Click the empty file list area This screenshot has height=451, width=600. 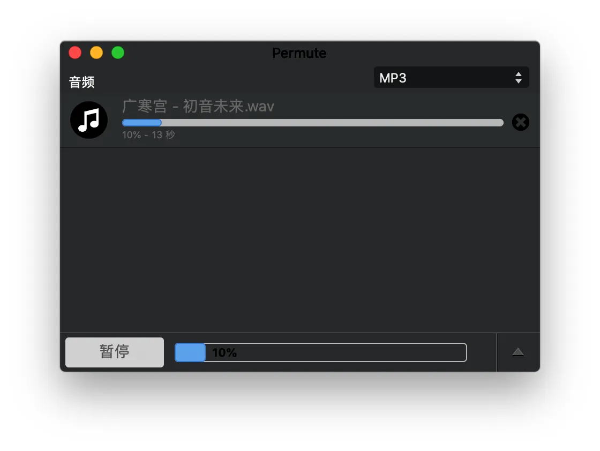300,240
